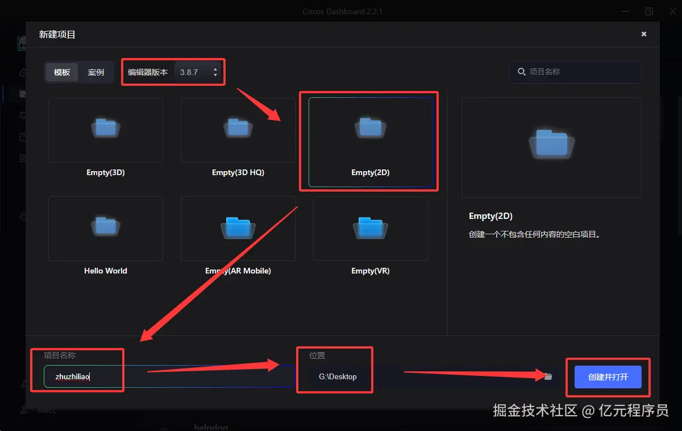Choose the Empty(VR) template

click(x=371, y=237)
